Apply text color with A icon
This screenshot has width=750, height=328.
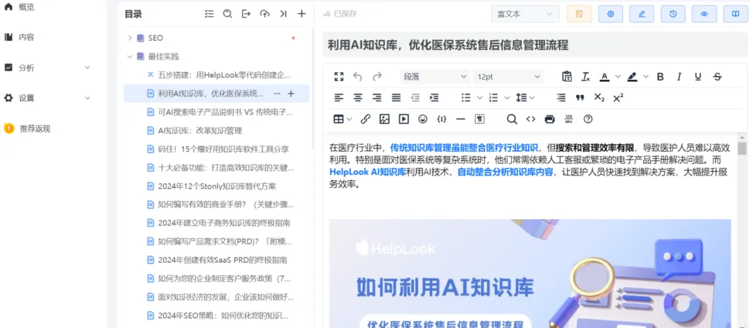pyautogui.click(x=605, y=76)
